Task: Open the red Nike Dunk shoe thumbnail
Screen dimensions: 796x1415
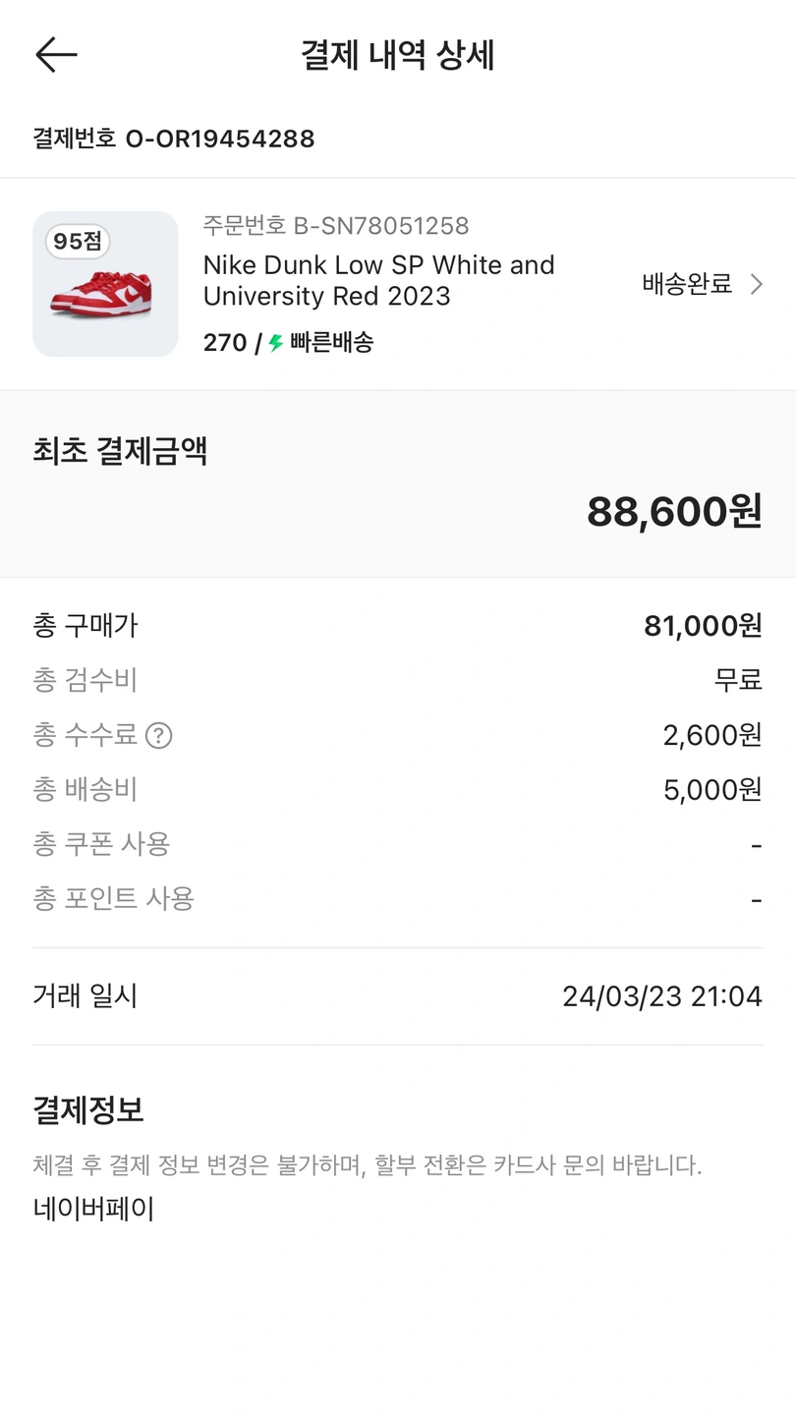Action: [105, 290]
